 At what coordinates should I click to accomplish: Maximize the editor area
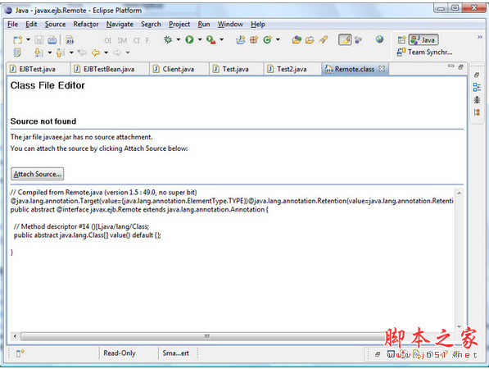tap(460, 66)
